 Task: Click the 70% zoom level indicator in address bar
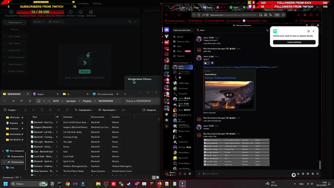pyautogui.click(x=277, y=15)
